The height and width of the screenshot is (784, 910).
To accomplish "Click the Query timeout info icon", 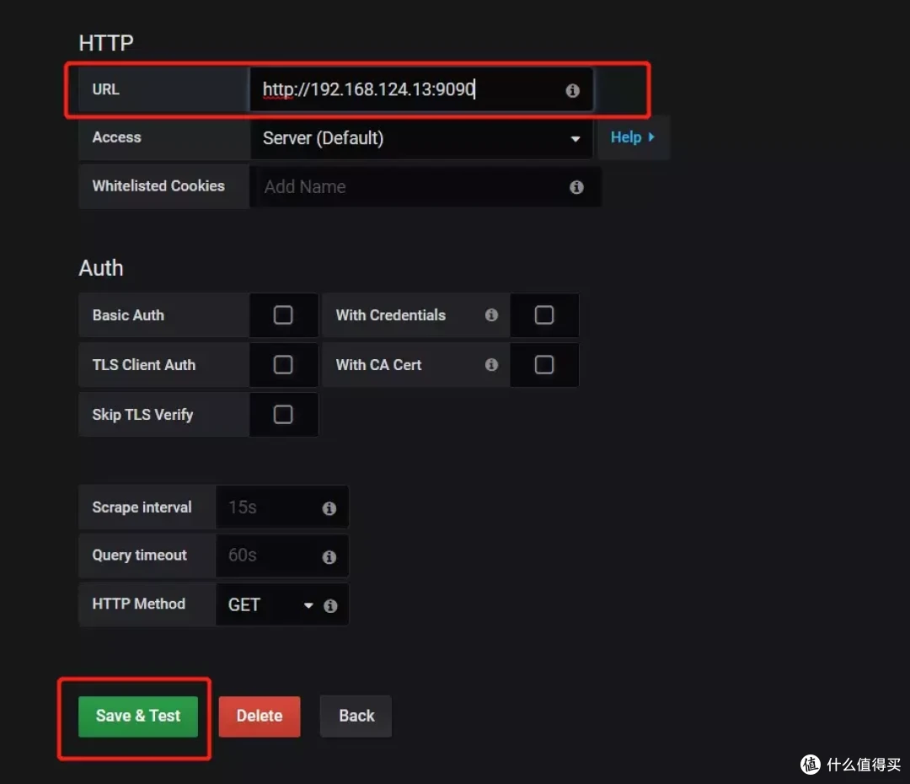I will pyautogui.click(x=329, y=556).
